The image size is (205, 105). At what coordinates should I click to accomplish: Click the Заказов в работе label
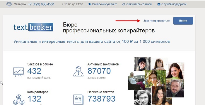click(x=40, y=64)
